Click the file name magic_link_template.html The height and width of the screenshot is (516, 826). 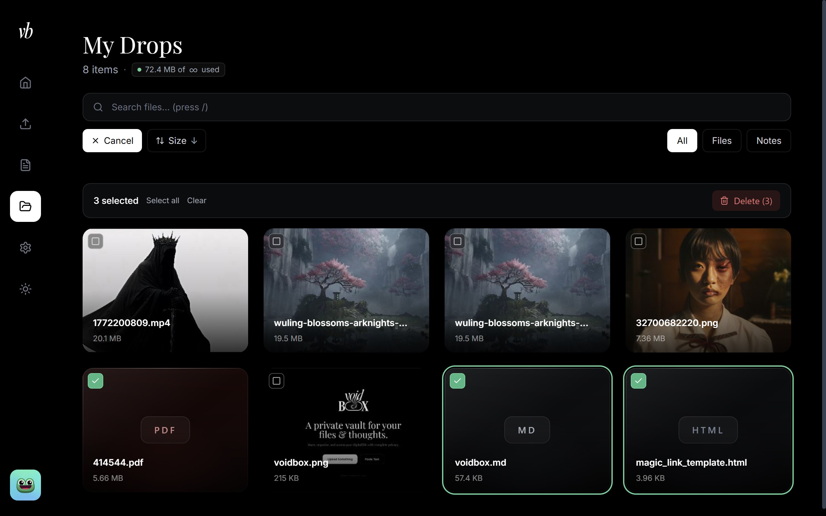click(691, 463)
